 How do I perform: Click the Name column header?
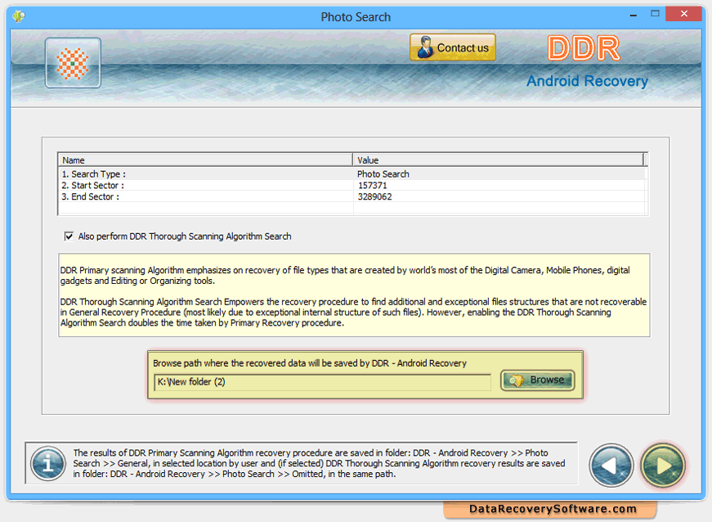(205, 160)
